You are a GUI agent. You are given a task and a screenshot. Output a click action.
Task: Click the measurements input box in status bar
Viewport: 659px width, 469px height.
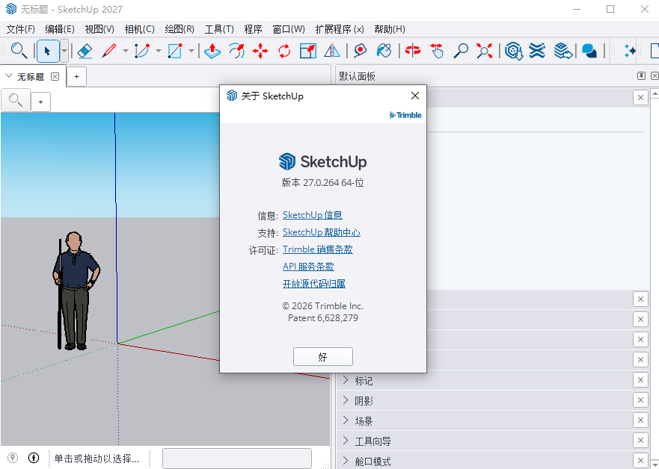click(x=237, y=458)
